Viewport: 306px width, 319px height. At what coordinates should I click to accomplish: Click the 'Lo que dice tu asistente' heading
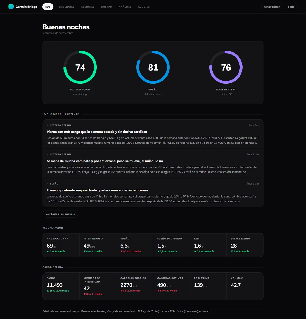tap(60, 114)
